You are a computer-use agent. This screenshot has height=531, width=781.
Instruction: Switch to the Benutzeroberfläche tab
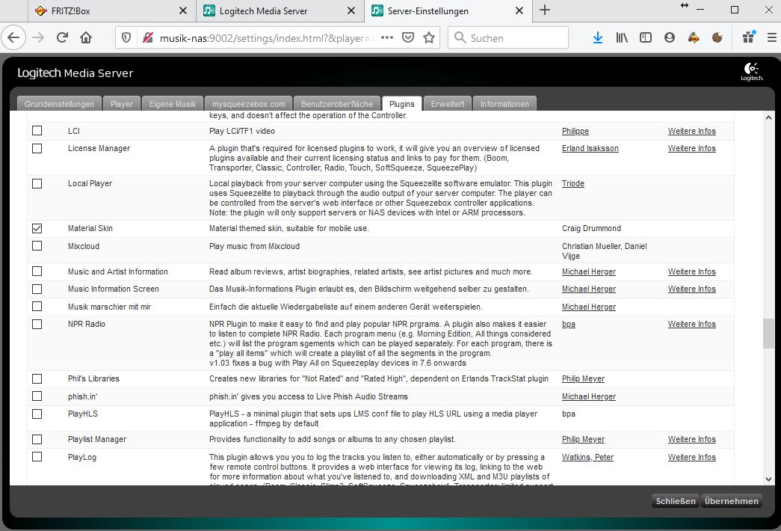click(x=337, y=104)
